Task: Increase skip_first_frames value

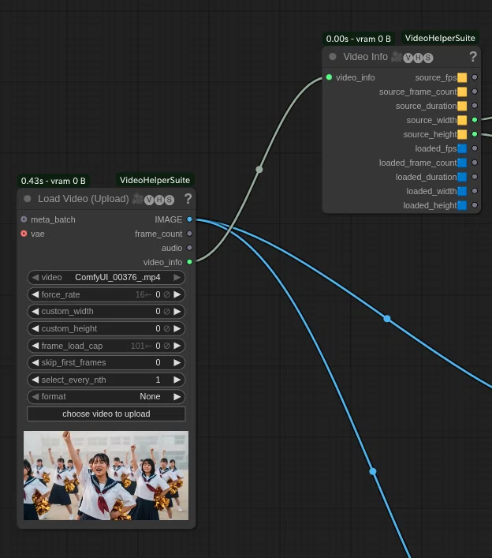Action: 177,362
